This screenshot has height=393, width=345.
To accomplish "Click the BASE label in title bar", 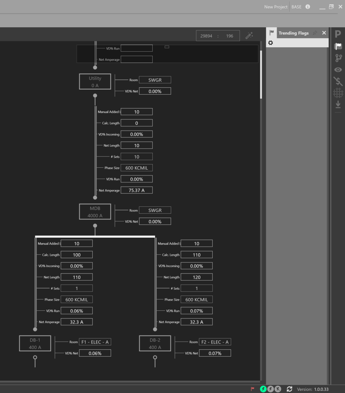I will point(296,7).
